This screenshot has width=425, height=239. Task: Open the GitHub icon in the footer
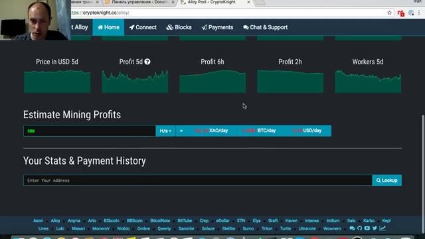(360, 228)
